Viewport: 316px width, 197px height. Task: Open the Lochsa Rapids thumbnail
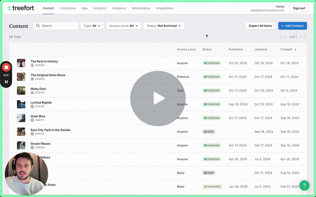pos(21,104)
